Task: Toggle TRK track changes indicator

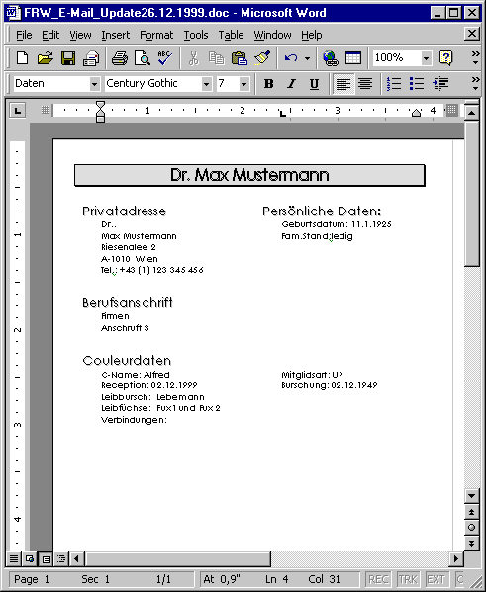Action: [x=407, y=579]
